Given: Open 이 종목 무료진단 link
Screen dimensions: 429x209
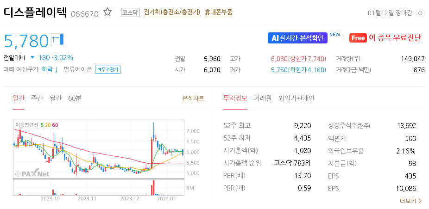Looking at the screenshot, I should (x=395, y=38).
